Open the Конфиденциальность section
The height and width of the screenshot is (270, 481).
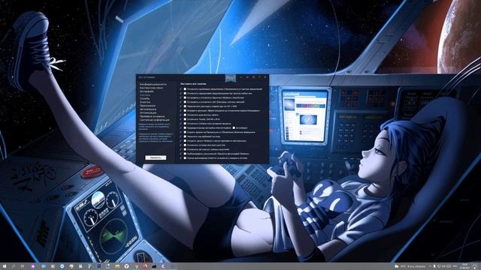(x=153, y=84)
